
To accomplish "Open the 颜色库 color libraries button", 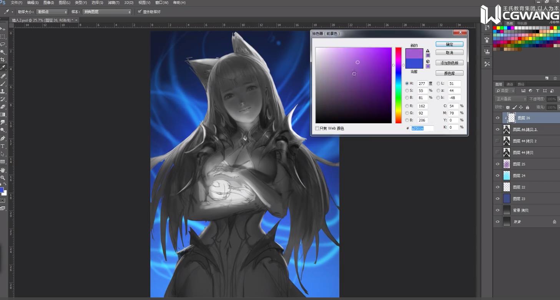I will coord(449,73).
